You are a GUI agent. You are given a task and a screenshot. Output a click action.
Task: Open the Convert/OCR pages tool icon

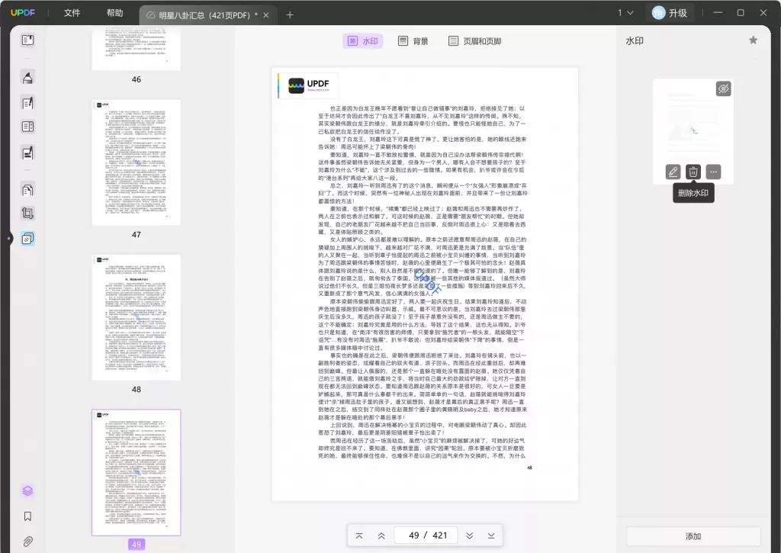point(28,189)
